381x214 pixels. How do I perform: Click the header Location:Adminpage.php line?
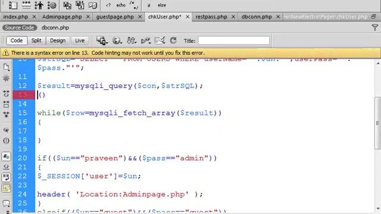[120, 194]
